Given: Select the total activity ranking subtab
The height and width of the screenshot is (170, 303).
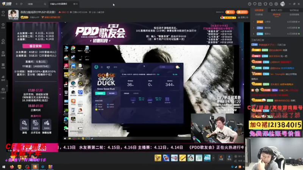Looking at the screenshot, I should pos(294,15).
